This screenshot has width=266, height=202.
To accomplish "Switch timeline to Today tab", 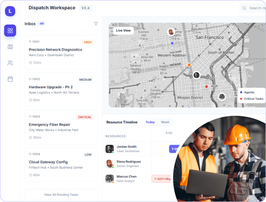I will point(150,122).
